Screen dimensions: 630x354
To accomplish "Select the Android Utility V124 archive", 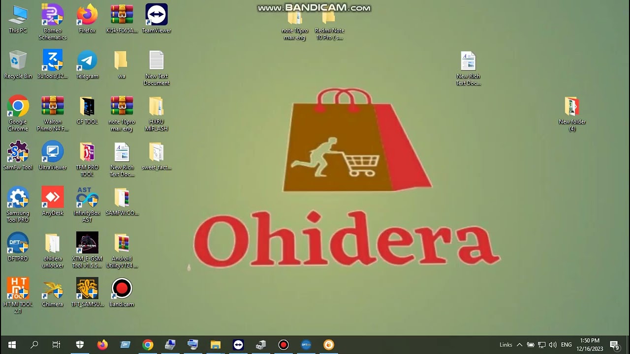I will point(122,251).
